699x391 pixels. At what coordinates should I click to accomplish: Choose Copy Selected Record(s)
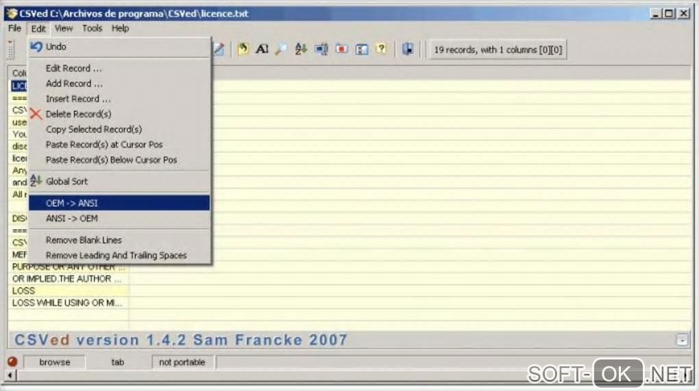tap(119, 129)
